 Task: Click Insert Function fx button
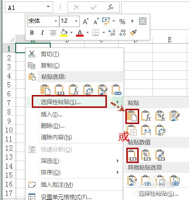tap(111, 7)
